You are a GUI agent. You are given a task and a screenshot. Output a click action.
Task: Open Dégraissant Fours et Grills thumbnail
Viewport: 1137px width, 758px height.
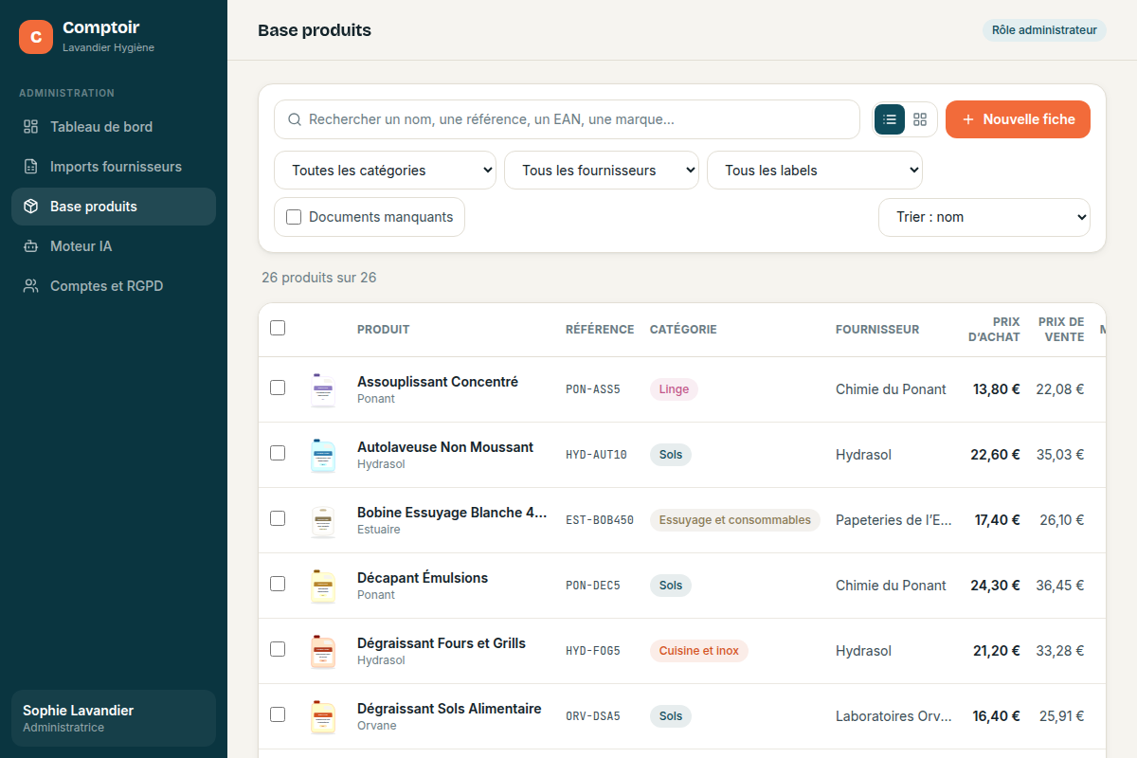point(323,651)
